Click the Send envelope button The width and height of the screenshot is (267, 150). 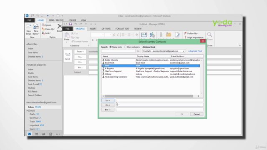68,56
